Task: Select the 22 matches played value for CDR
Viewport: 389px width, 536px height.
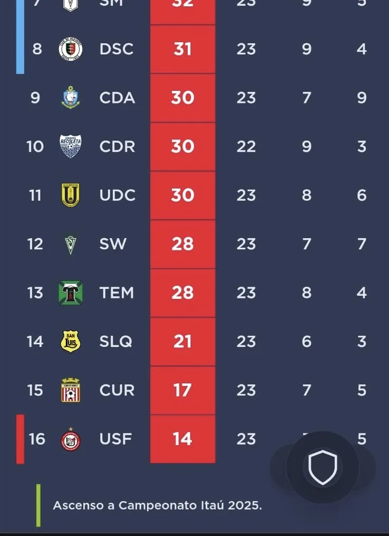Action: coord(246,147)
